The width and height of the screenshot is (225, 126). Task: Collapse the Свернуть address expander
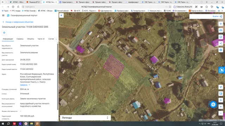click(25, 85)
